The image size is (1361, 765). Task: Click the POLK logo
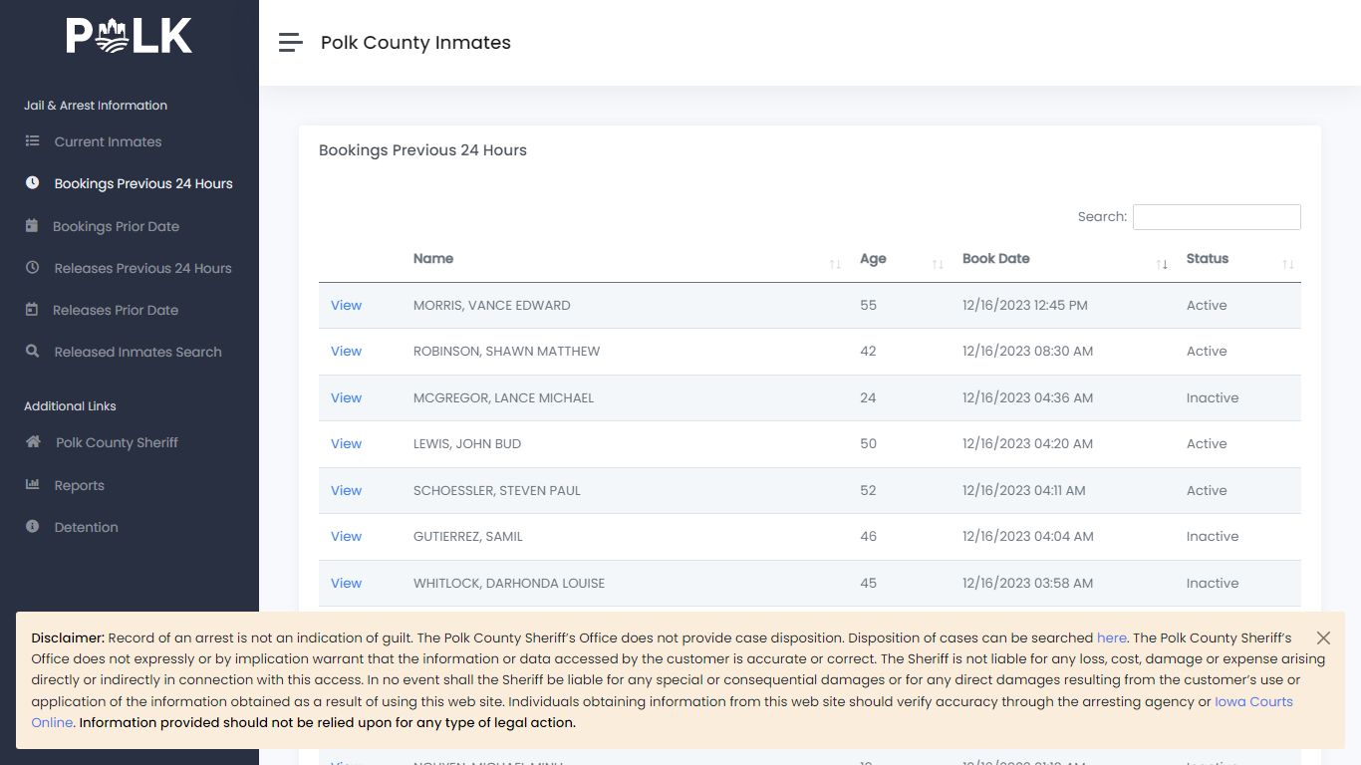point(130,37)
